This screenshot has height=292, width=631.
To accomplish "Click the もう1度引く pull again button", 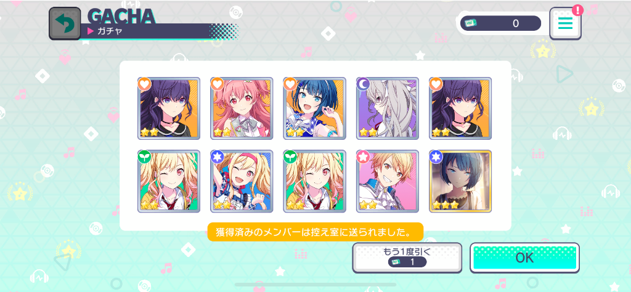I will 407,258.
